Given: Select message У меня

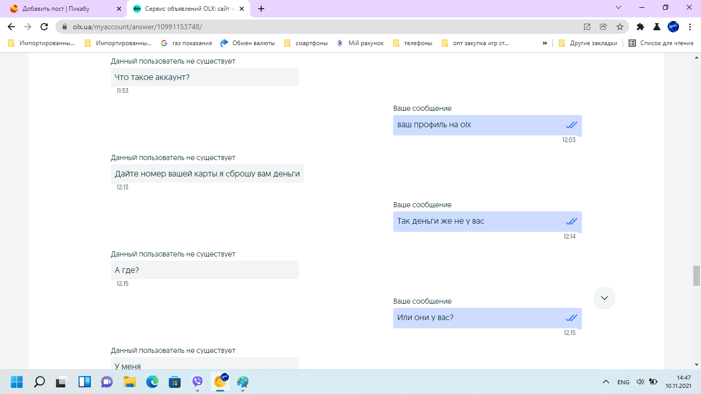Looking at the screenshot, I should (x=205, y=364).
